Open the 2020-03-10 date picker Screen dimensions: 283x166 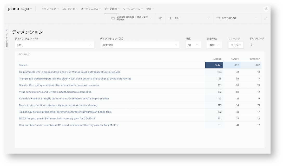pos(237,18)
